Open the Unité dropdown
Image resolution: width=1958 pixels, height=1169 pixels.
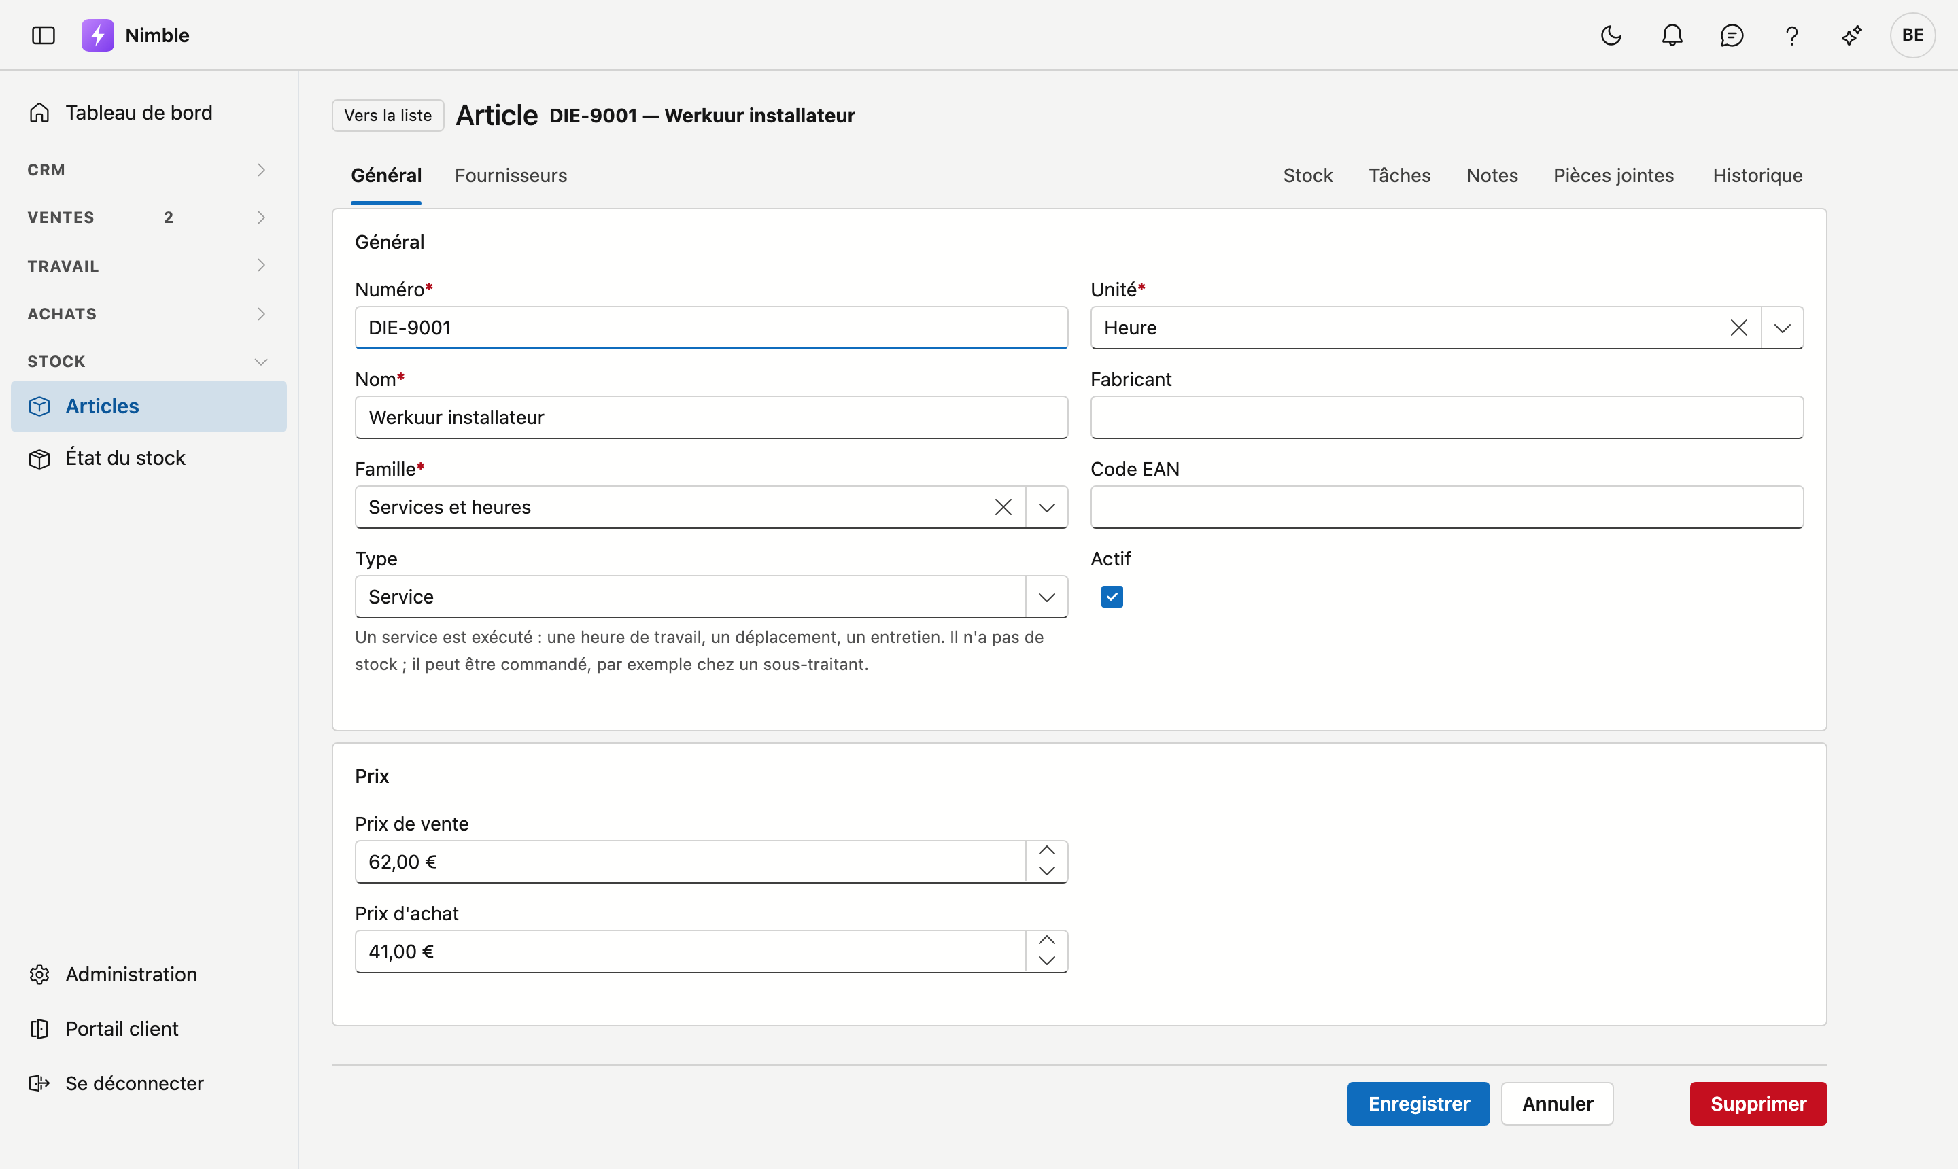coord(1783,328)
